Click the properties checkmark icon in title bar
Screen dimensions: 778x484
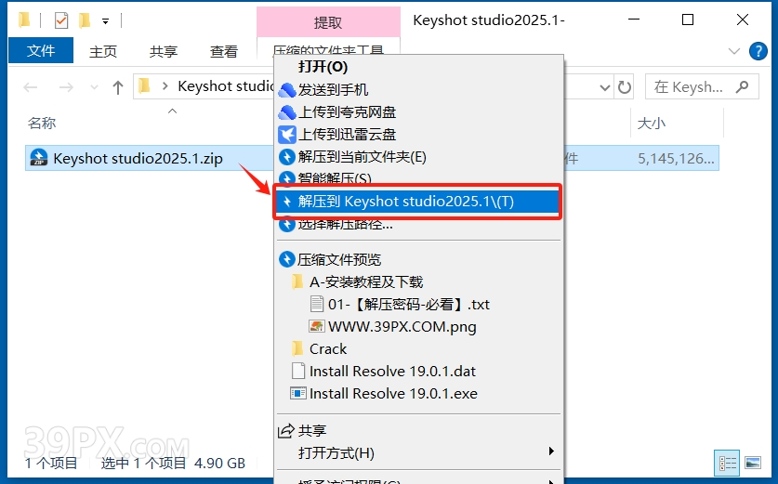click(61, 20)
